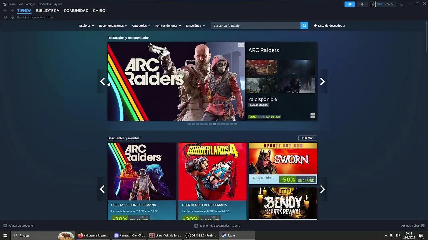
Task: Toggle microphone icon in system tray
Action: 391,236
